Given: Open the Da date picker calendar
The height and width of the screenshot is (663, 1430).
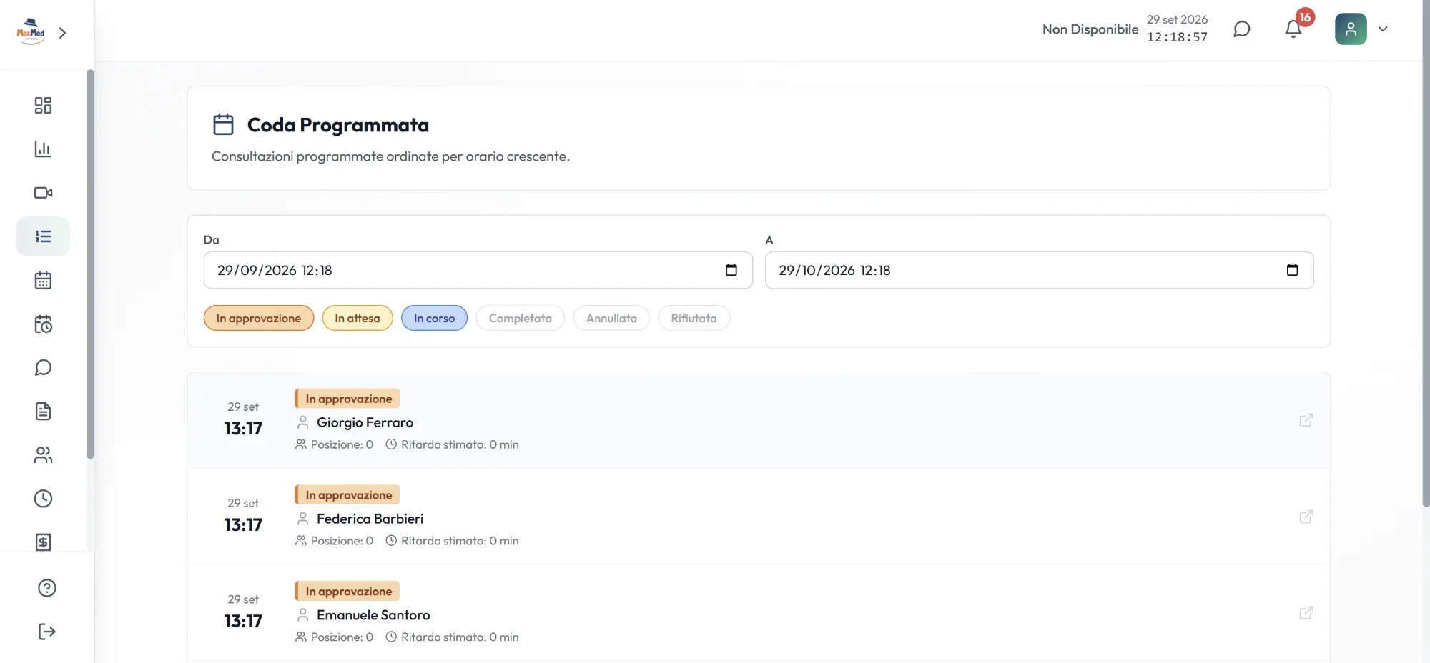Looking at the screenshot, I should pyautogui.click(x=731, y=270).
